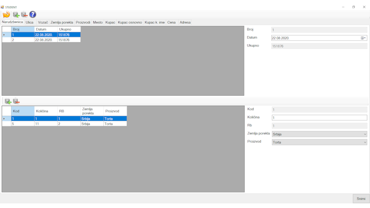Click the STUDENT app icon in title bar
Screen dimensions: 370x208
pos(2,7)
